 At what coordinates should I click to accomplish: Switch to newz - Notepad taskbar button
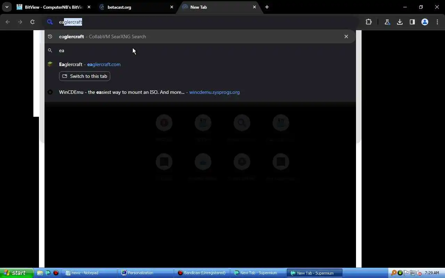[90, 273]
